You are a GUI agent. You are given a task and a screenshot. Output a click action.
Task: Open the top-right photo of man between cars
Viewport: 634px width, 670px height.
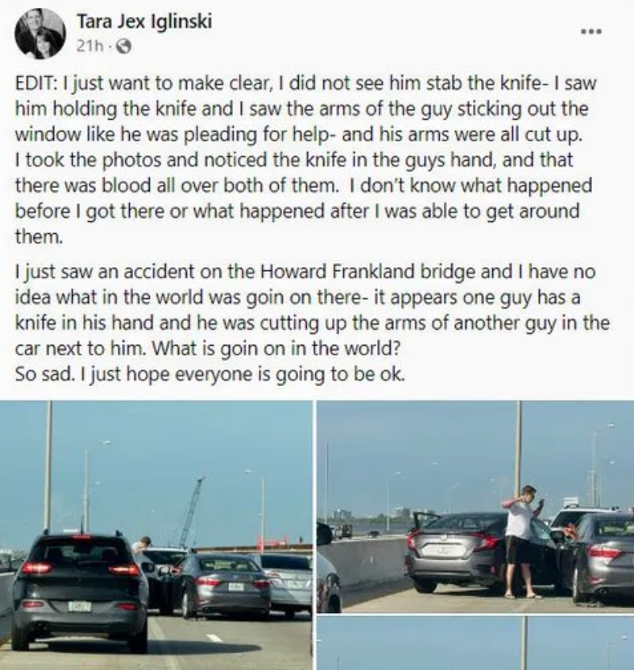(475, 507)
